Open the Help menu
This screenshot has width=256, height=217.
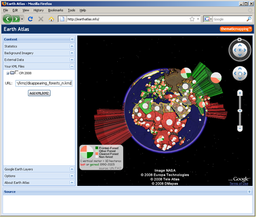(x=82, y=10)
